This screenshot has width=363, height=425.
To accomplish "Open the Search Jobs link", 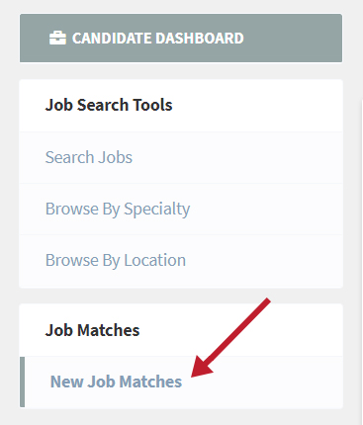I will (89, 157).
